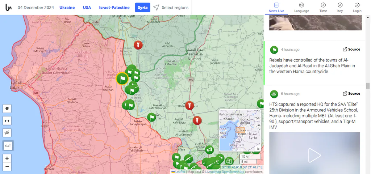
Task: Zoom out with the minus button
Action: (7, 167)
